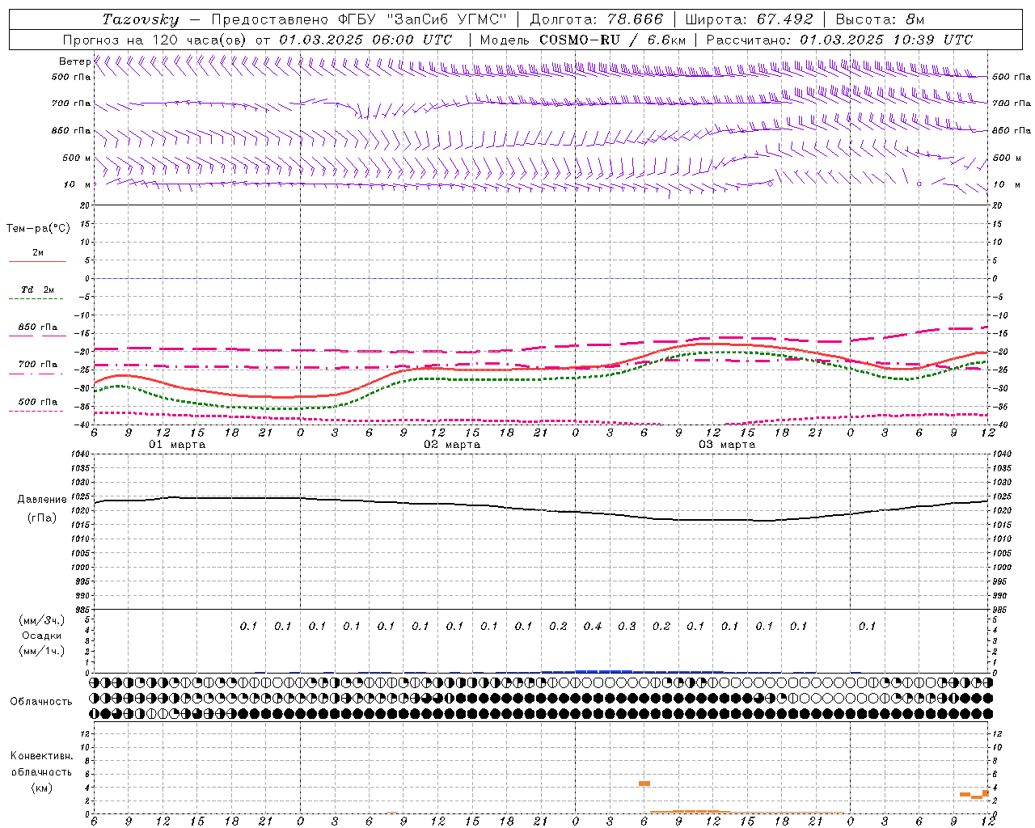Click the Td 2м dew point legend entry

point(37,289)
